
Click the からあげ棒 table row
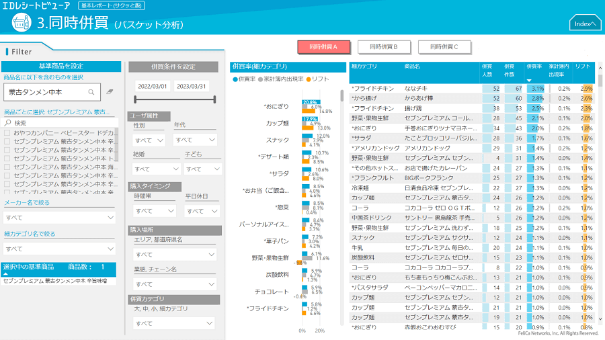(x=471, y=98)
